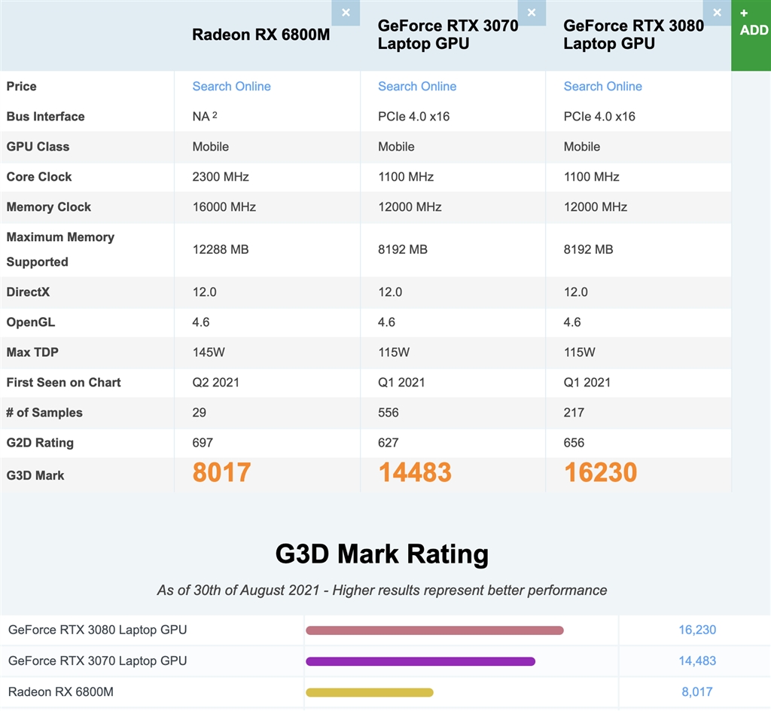Click the G3D Mark Rating heading
The height and width of the screenshot is (711, 771).
point(382,554)
